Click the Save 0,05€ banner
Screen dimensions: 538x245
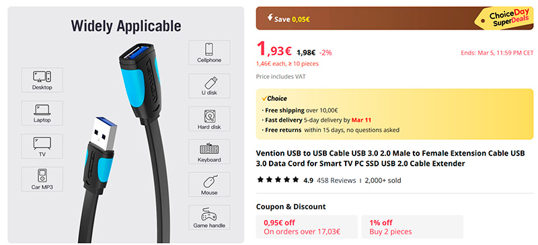[x=395, y=18]
